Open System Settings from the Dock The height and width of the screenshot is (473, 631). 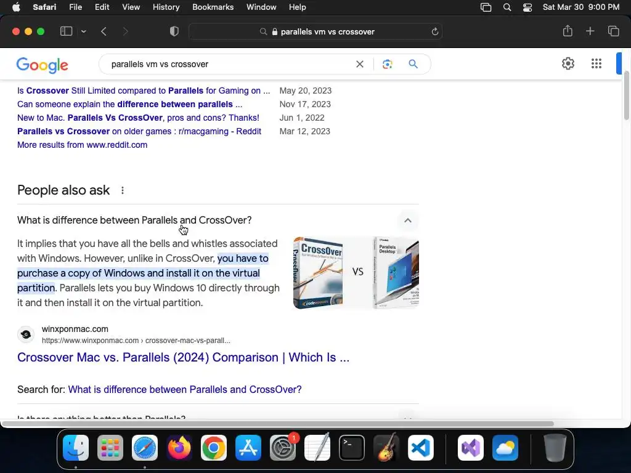(283, 448)
